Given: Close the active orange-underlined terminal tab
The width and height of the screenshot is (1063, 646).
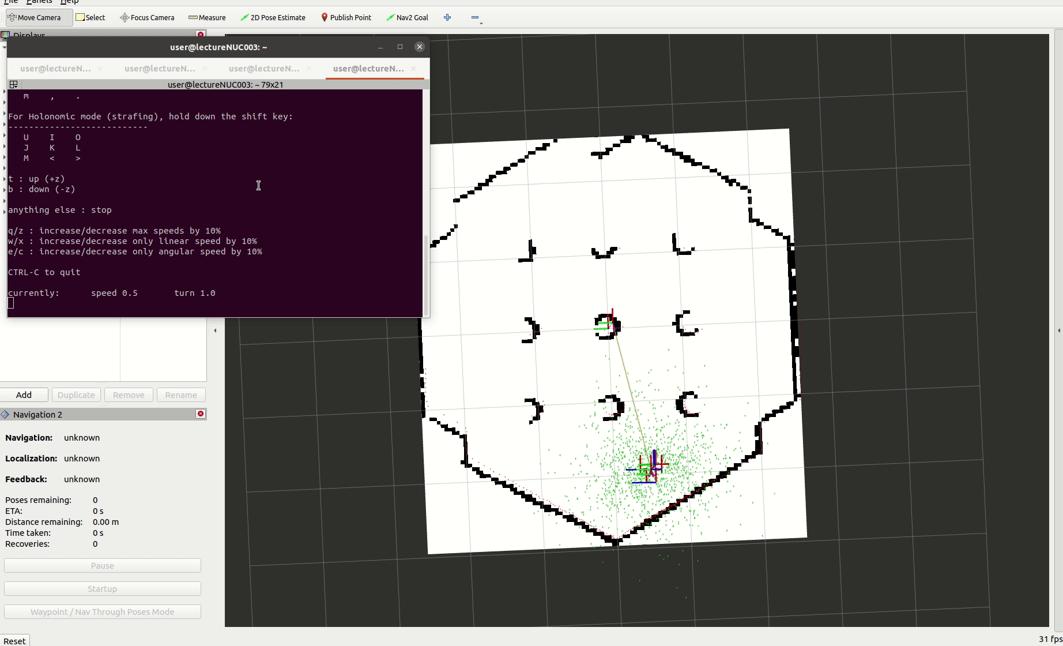Looking at the screenshot, I should click(413, 68).
